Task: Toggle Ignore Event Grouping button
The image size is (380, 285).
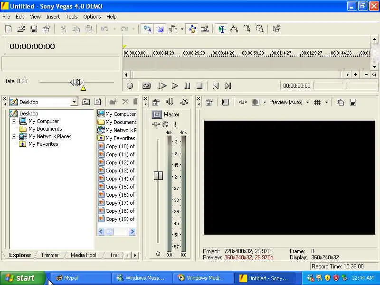Action: (x=205, y=29)
